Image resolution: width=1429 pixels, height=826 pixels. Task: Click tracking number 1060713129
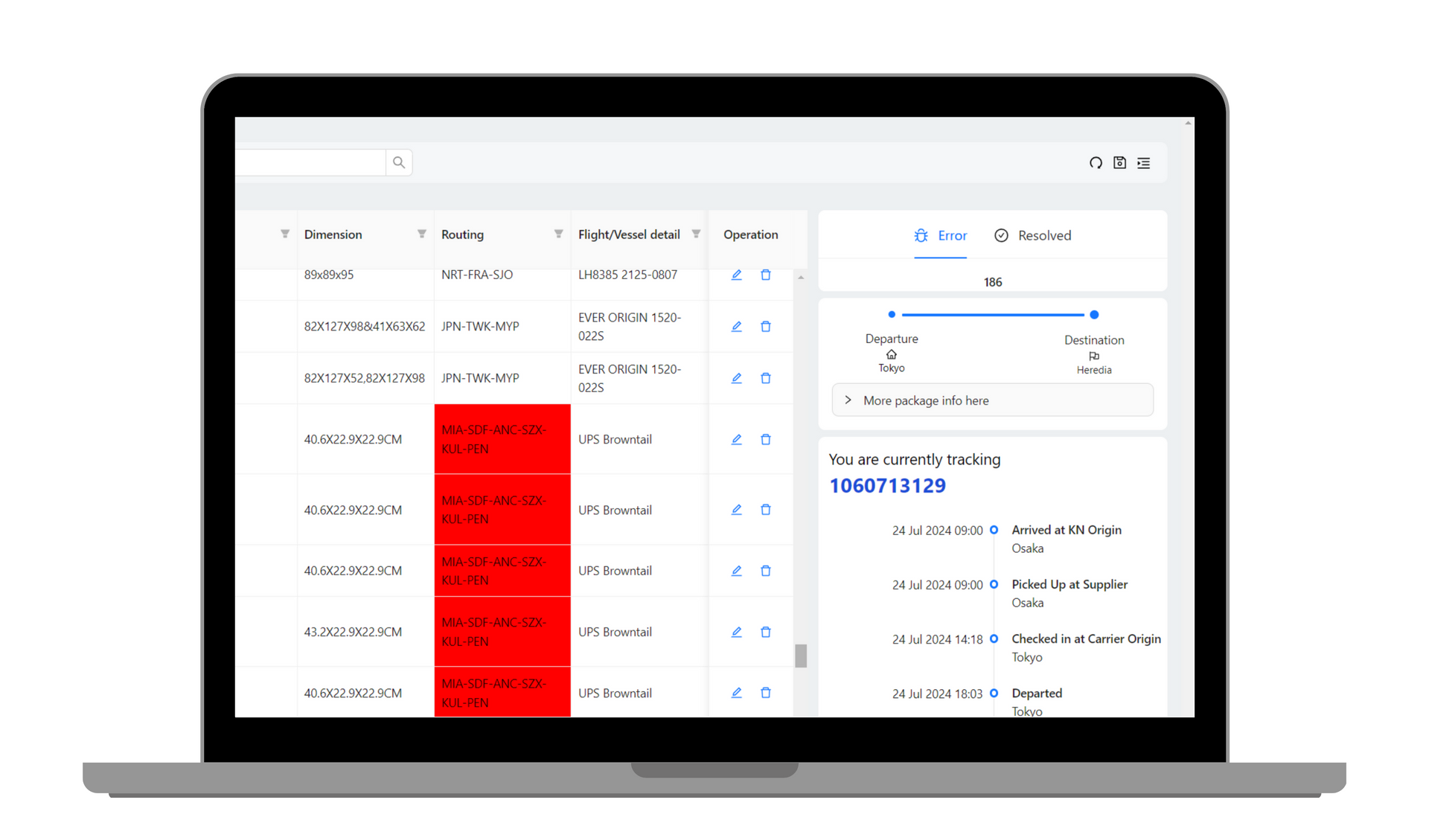click(887, 486)
